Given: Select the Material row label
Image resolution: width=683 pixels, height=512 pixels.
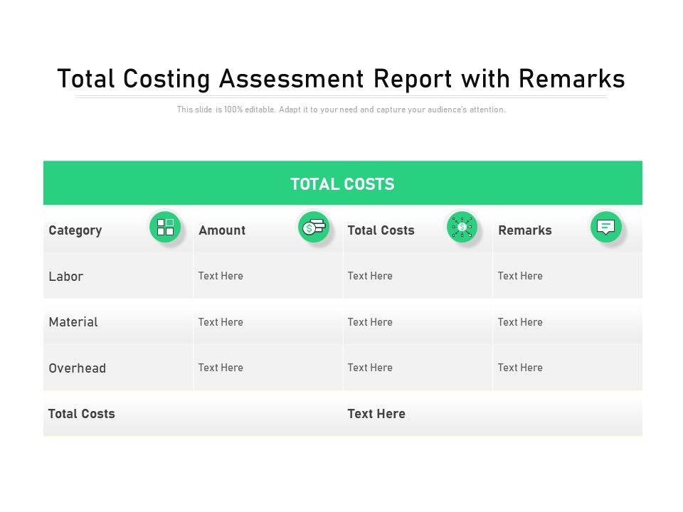Looking at the screenshot, I should click(73, 322).
